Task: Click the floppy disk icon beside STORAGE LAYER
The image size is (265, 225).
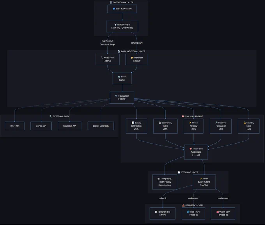Action: pyautogui.click(x=179, y=172)
